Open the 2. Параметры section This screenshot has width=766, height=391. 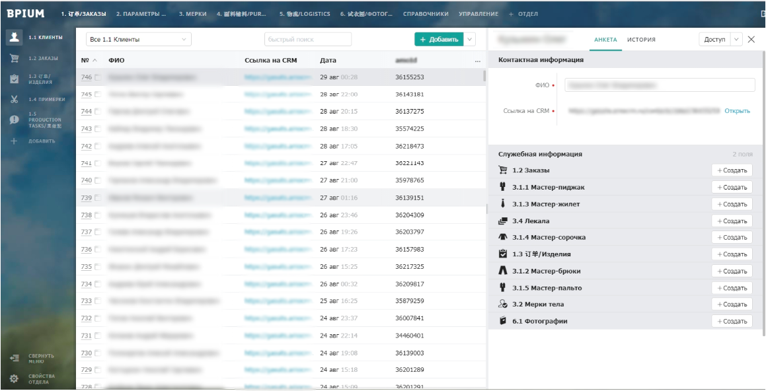pos(141,14)
